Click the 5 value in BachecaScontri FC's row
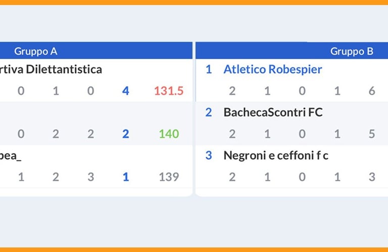The height and width of the screenshot is (252, 388). [x=372, y=134]
